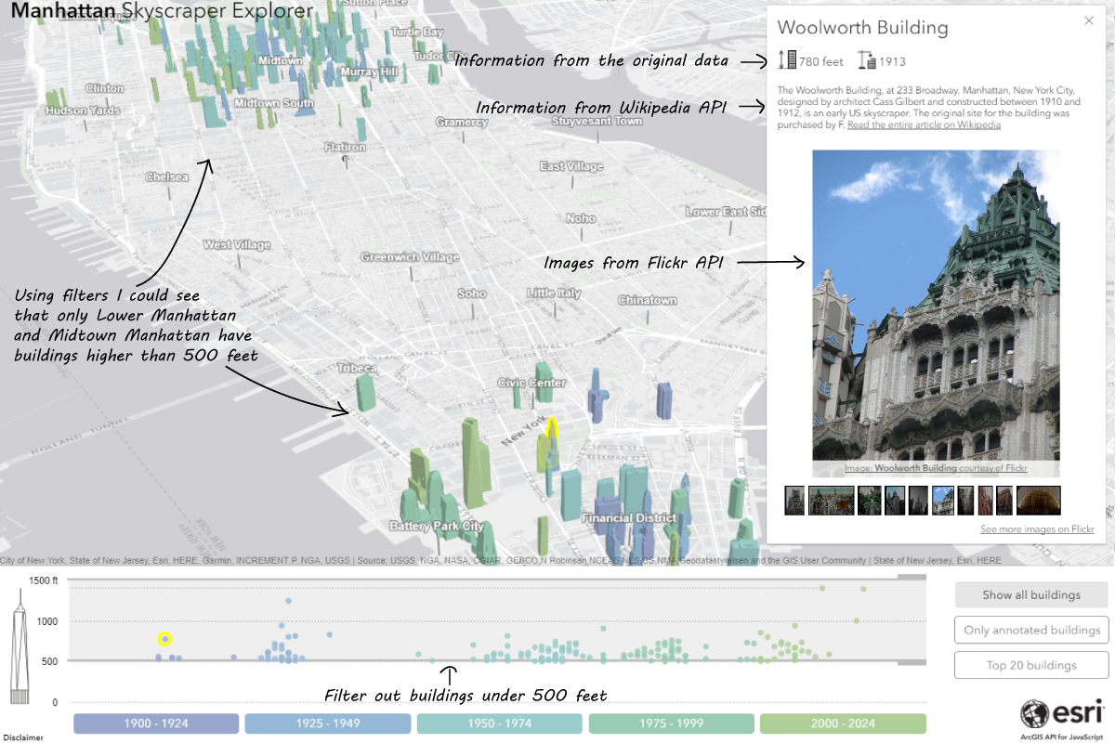Toggle the 1900 - 1924 period filter
Image resolution: width=1115 pixels, height=743 pixels.
coord(156,723)
